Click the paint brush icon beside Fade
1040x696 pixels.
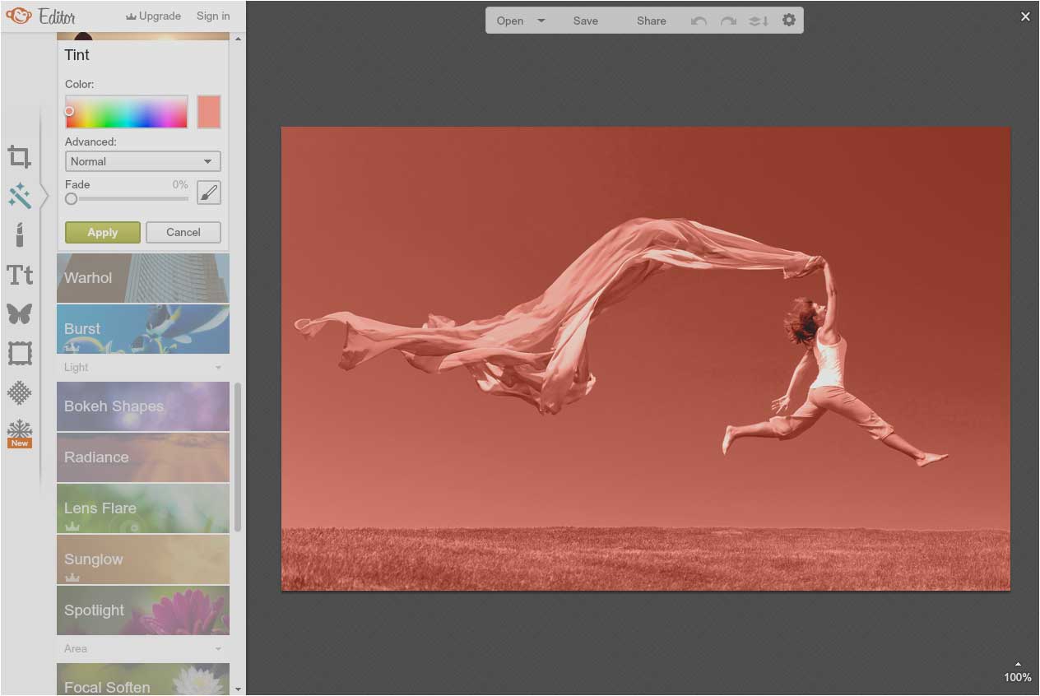(209, 193)
